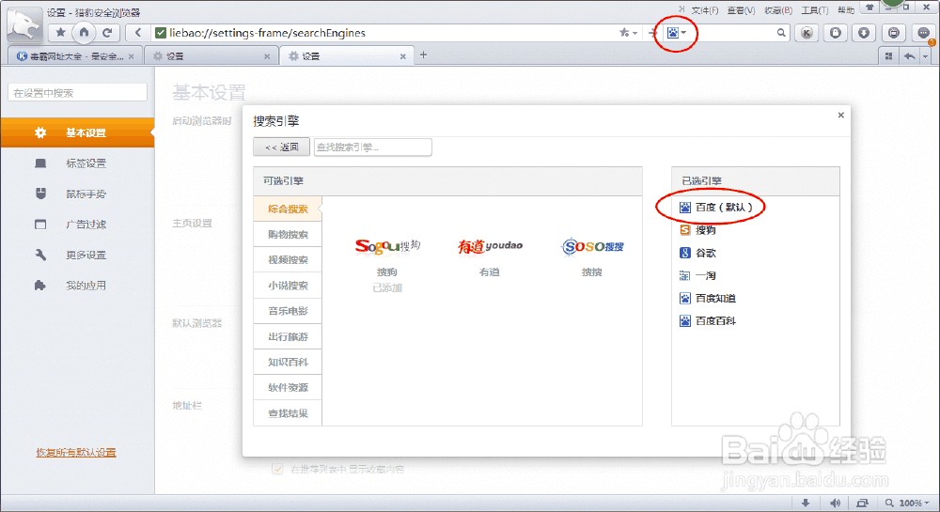Click the Sogou 搜狗 engine logo
The image size is (940, 512).
tap(387, 246)
